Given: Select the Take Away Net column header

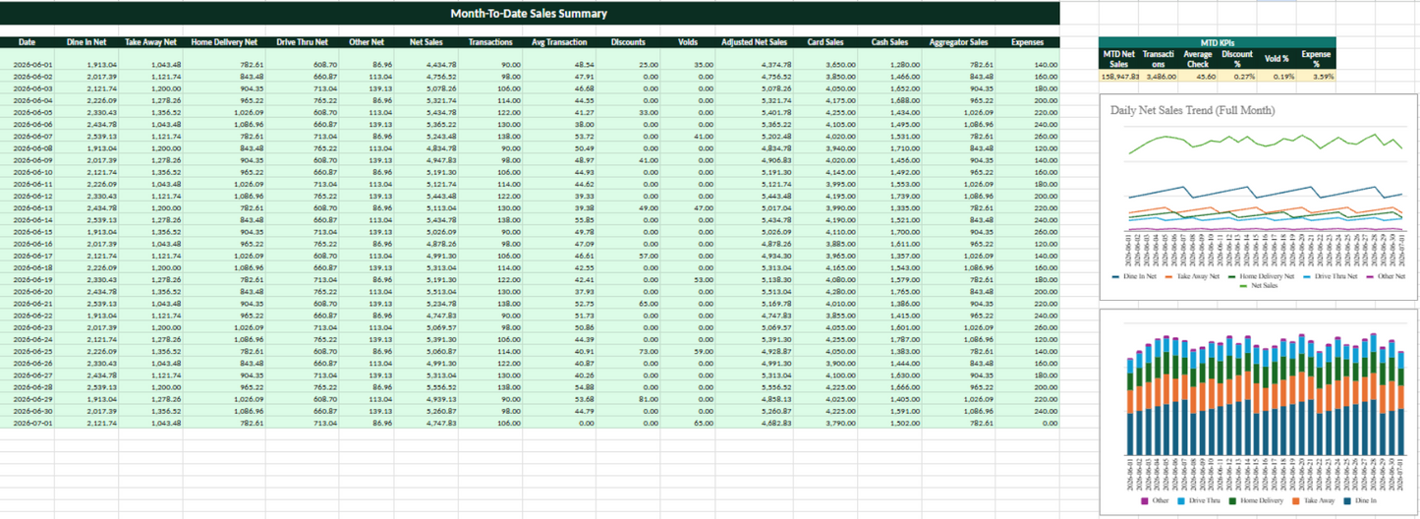Looking at the screenshot, I should click(x=151, y=42).
